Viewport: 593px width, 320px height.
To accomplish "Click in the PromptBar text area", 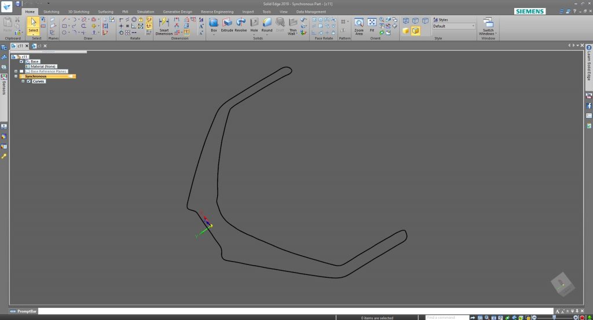I will [x=296, y=311].
